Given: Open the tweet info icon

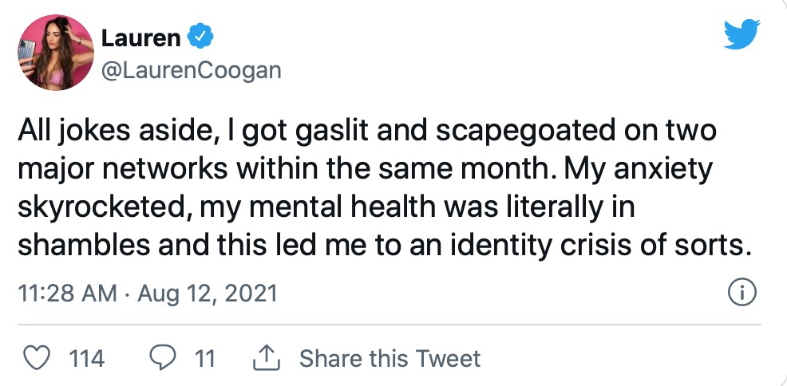Looking at the screenshot, I should (x=742, y=293).
